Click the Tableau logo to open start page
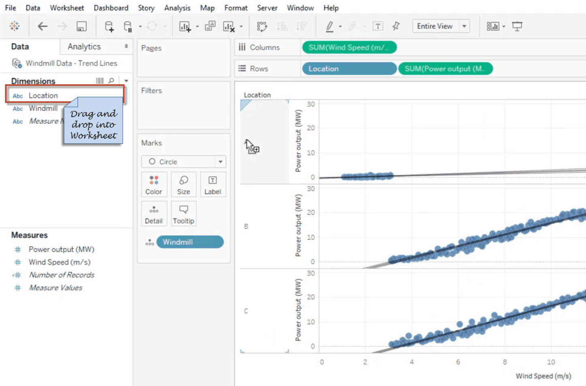 pyautogui.click(x=15, y=26)
